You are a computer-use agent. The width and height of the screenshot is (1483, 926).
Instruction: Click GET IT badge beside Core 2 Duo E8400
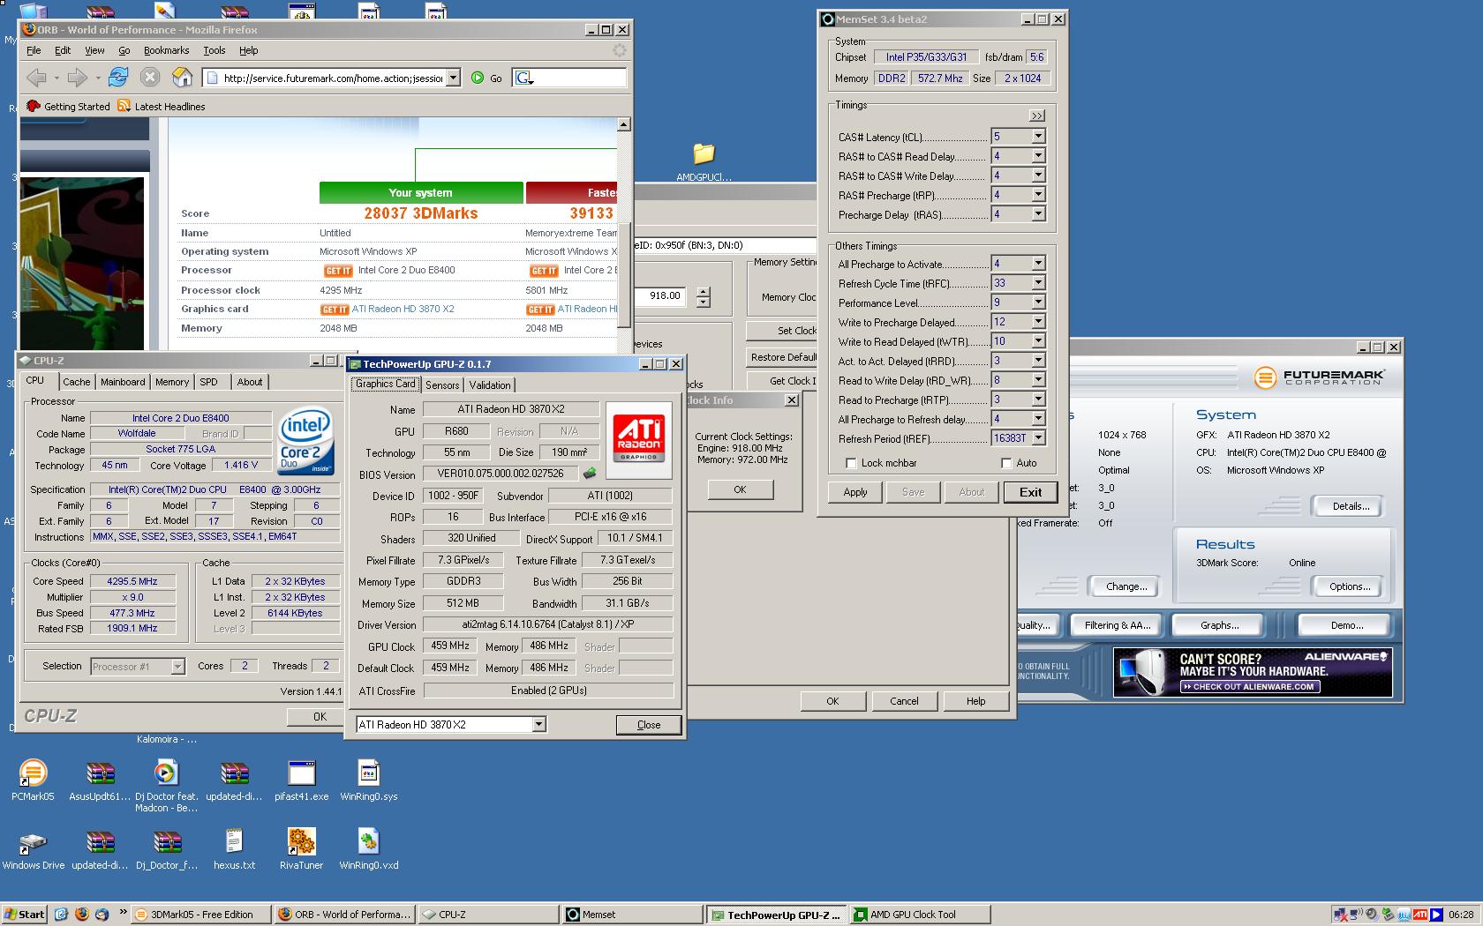coord(338,271)
